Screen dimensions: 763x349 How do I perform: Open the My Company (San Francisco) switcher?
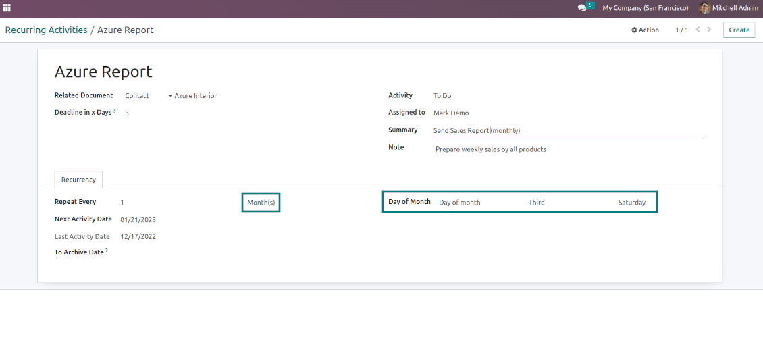tap(646, 8)
